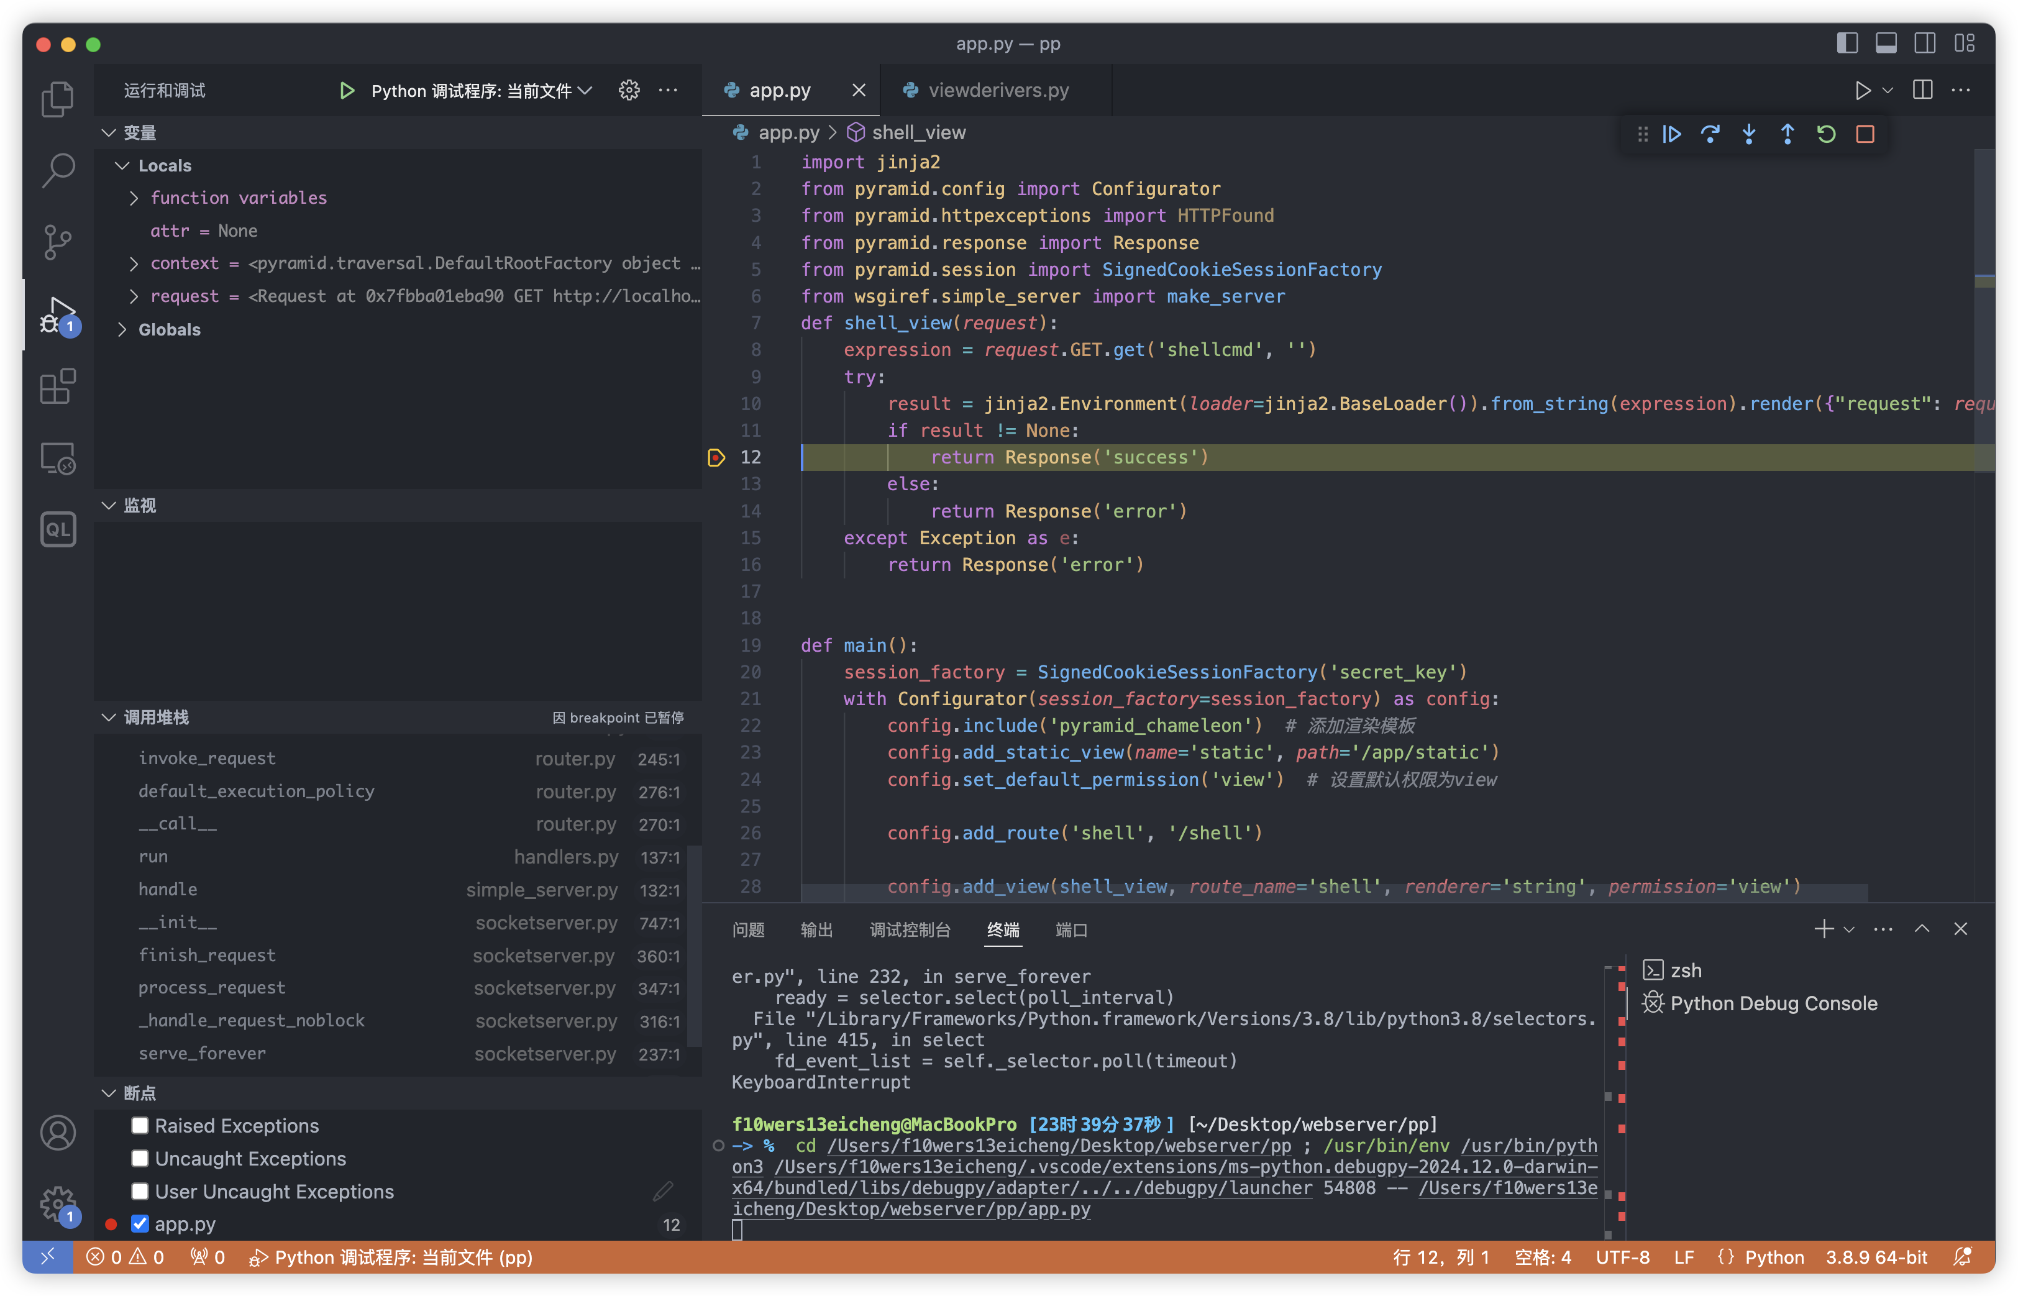
Task: Enable Raised Exceptions breakpoint
Action: [x=140, y=1126]
